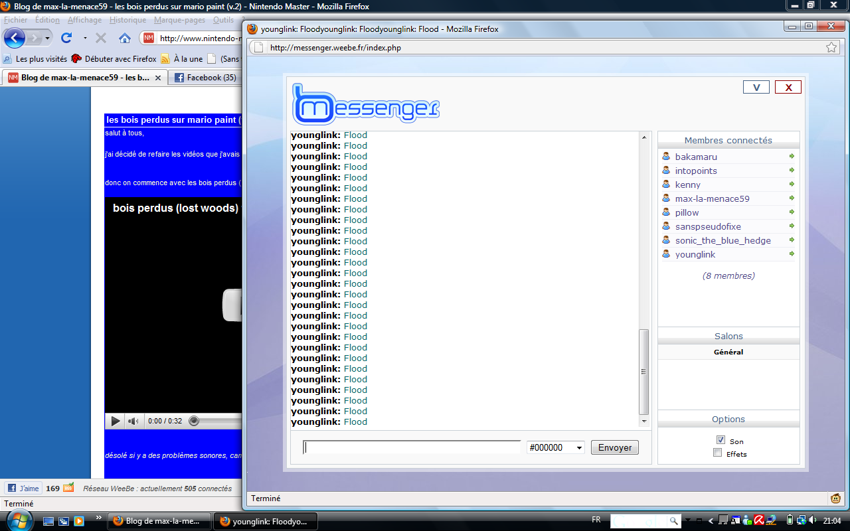Screen dimensions: 850x531
Task: Click the messenger address bar URL
Action: (x=335, y=48)
